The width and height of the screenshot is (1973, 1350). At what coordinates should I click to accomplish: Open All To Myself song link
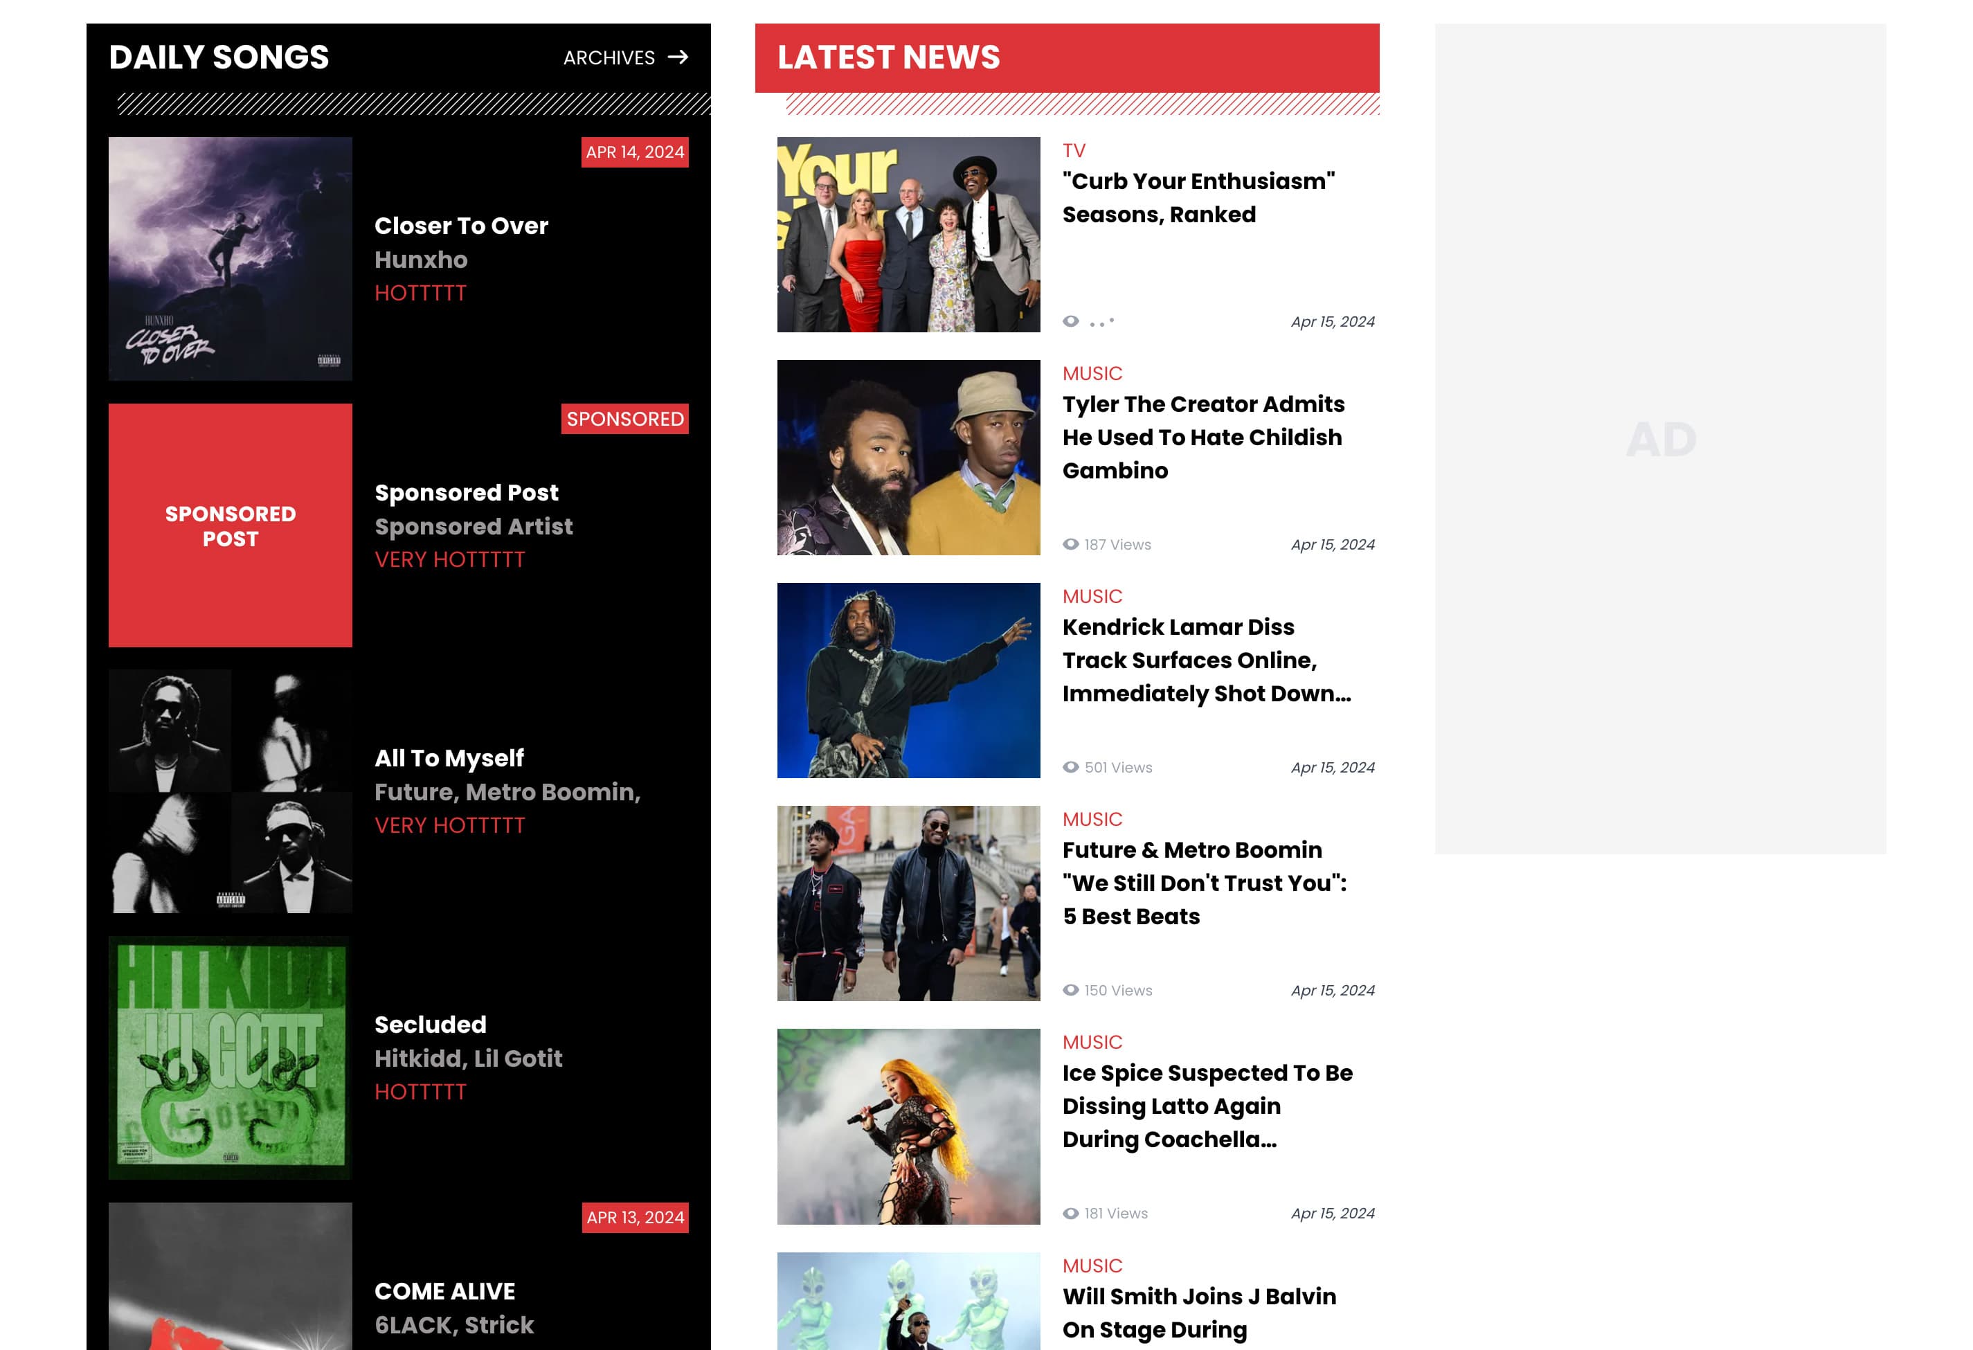coord(449,758)
